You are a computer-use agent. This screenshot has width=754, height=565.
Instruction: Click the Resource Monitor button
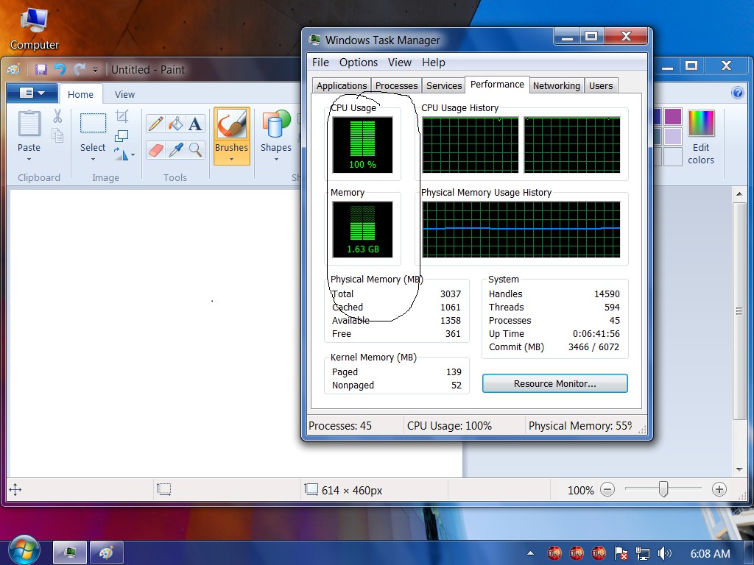555,383
